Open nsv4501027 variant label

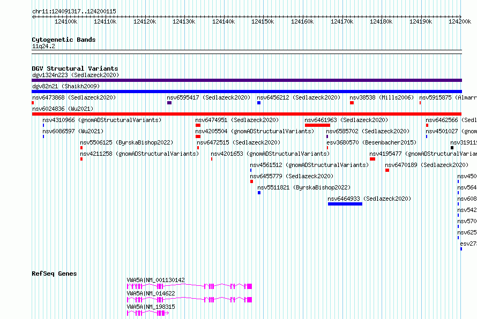[451, 131]
